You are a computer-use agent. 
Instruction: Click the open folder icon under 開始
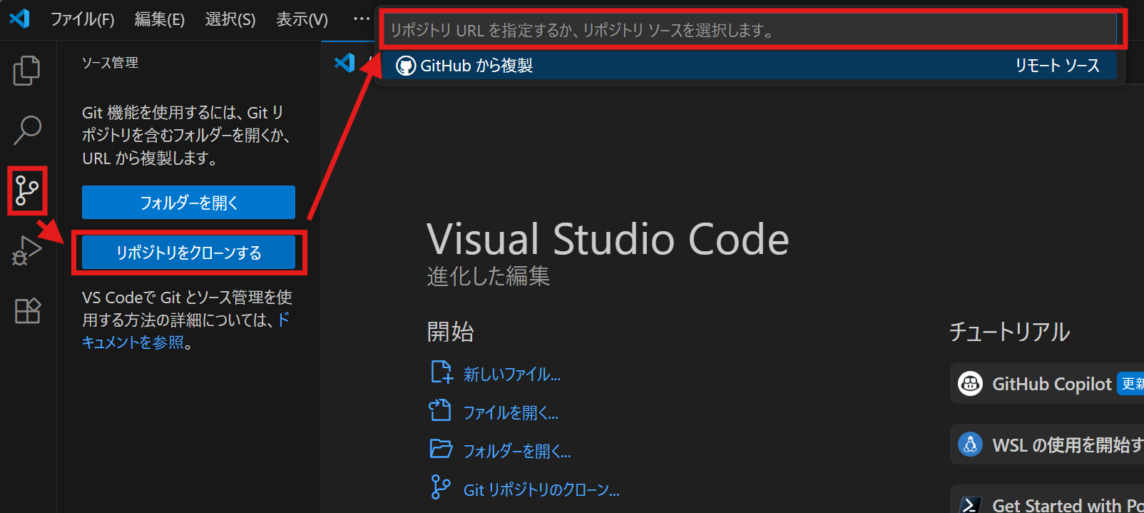(x=441, y=449)
